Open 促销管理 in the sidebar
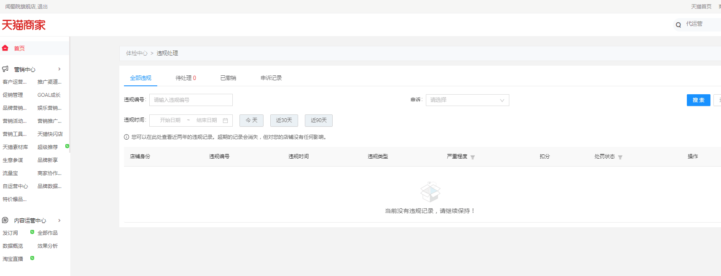The height and width of the screenshot is (276, 721). [13, 95]
